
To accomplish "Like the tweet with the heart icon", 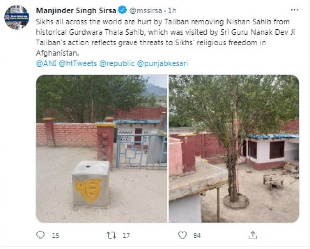I will pyautogui.click(x=183, y=235).
